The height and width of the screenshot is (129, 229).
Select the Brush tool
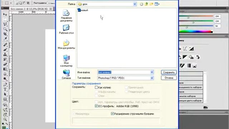tap(5, 49)
